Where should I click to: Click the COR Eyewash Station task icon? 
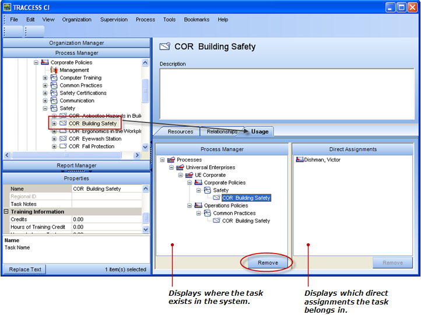[63, 139]
